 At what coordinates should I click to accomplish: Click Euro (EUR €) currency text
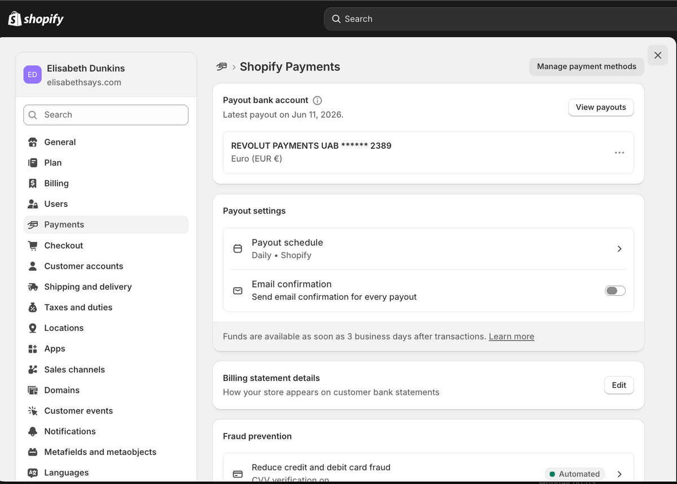click(257, 159)
